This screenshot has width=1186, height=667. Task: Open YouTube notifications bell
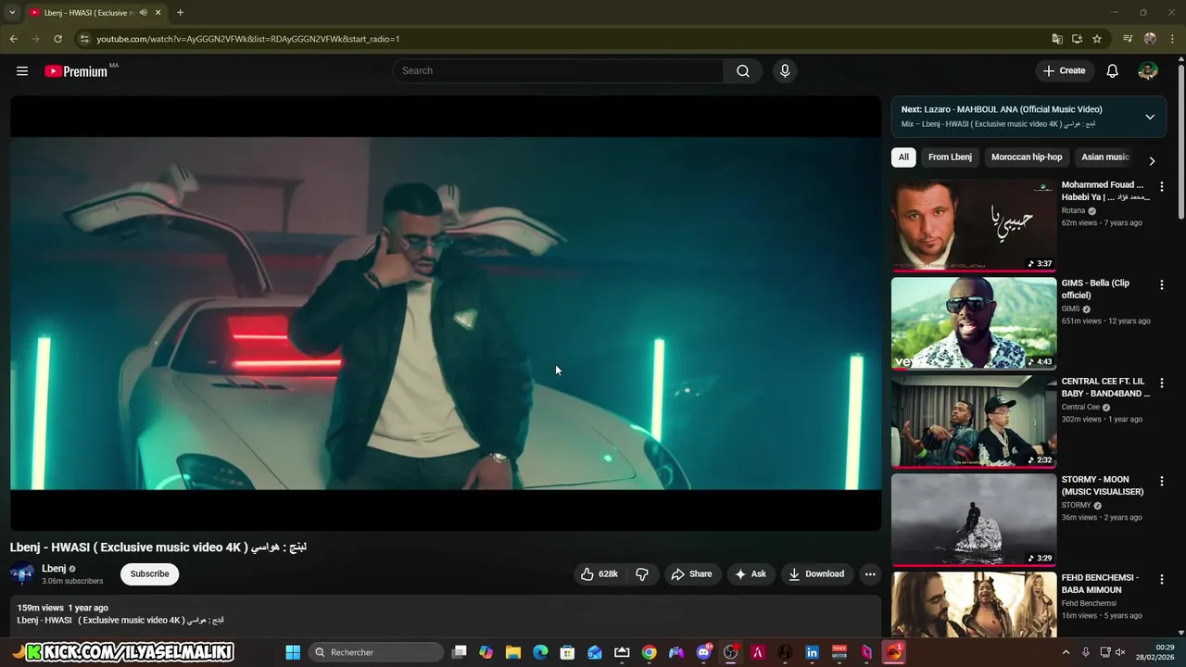(x=1113, y=70)
